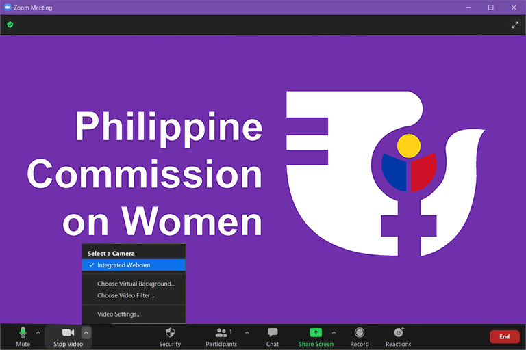End the meeting

pos(505,336)
